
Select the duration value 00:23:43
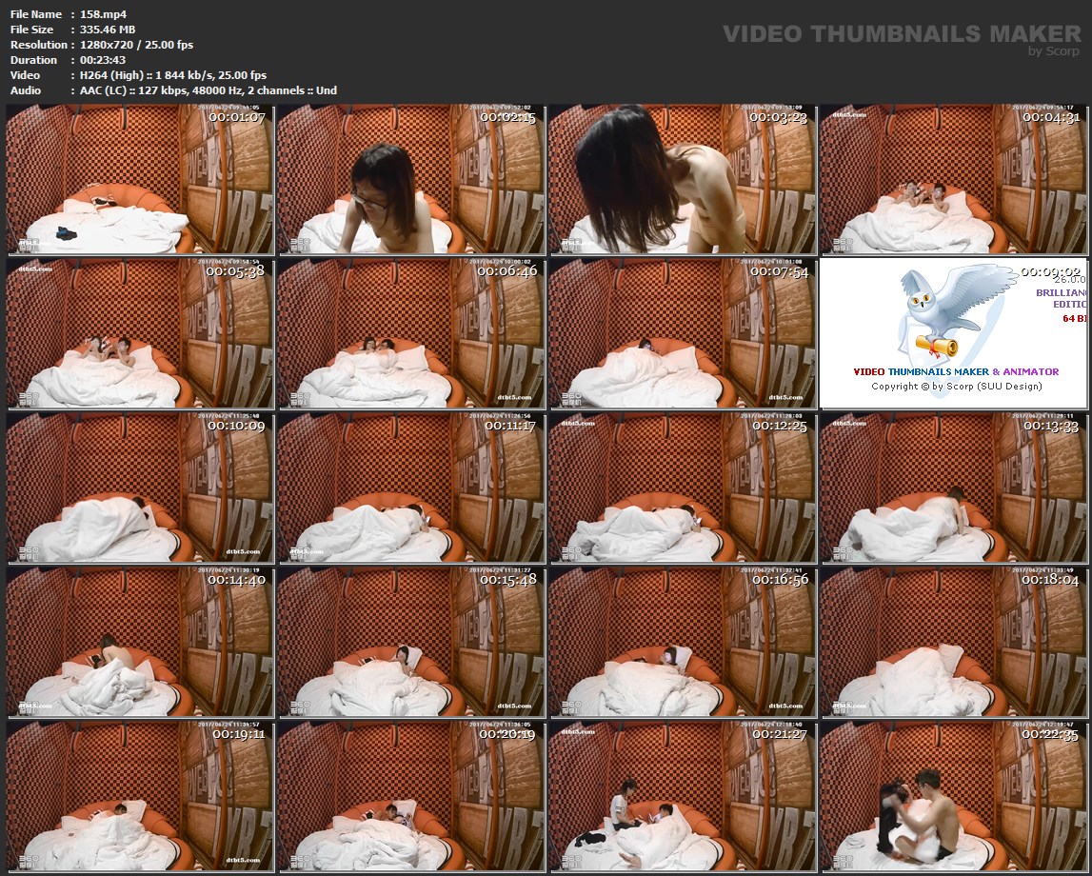pyautogui.click(x=103, y=60)
